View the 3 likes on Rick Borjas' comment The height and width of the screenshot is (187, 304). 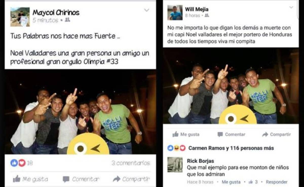(x=253, y=182)
